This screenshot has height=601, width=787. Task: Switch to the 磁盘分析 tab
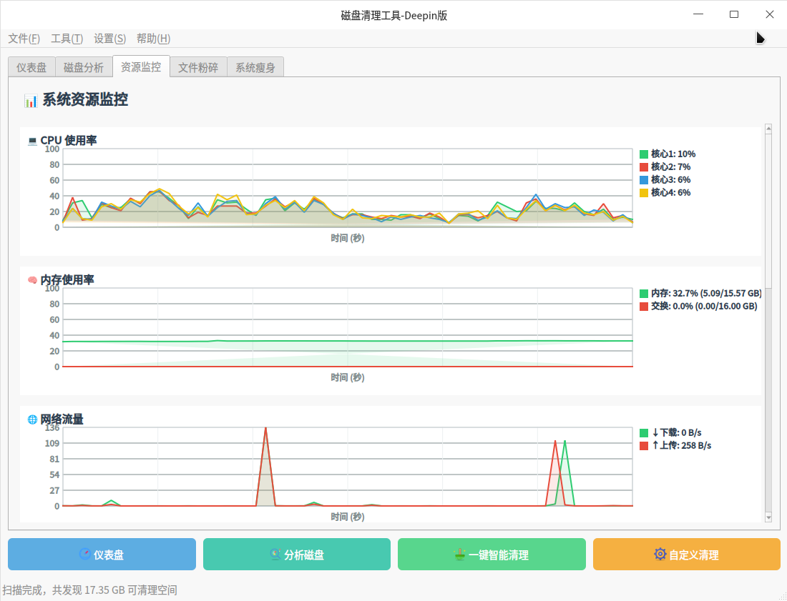point(83,68)
